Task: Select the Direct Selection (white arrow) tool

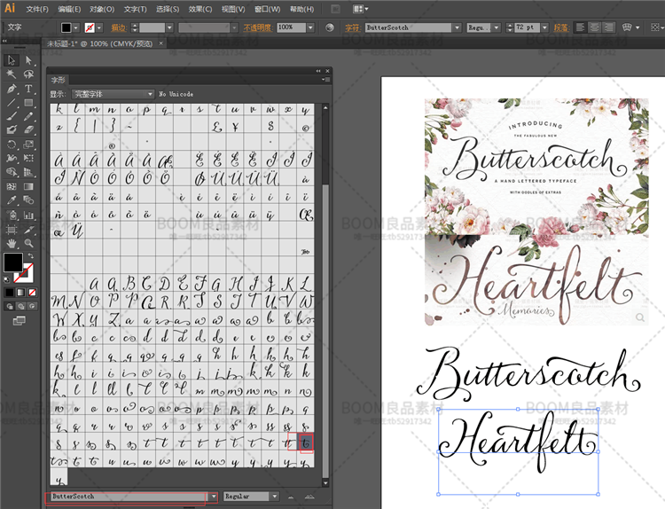Action: coord(28,60)
